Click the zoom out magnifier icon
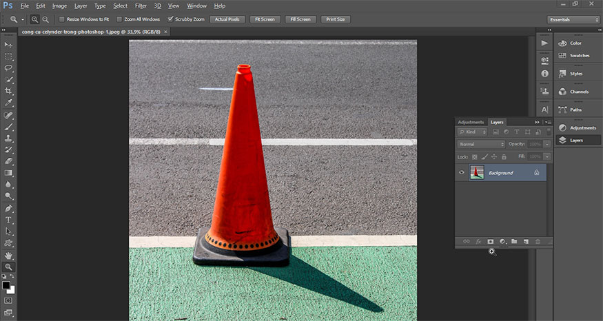 click(x=45, y=19)
